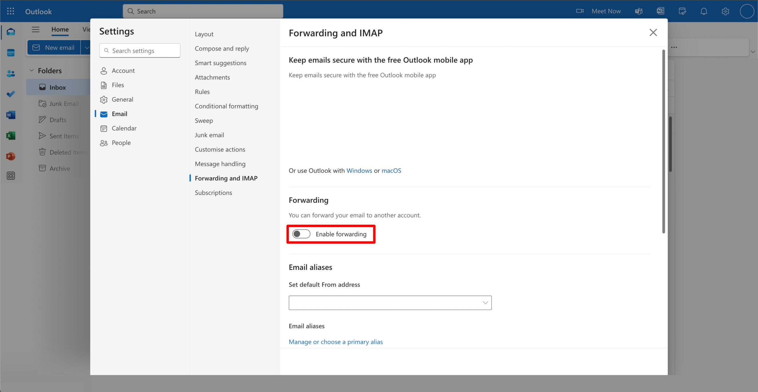The image size is (758, 392).
Task: Open the Calendar app in left rail
Action: point(11,53)
